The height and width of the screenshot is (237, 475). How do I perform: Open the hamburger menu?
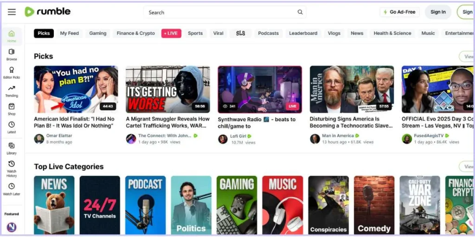(x=12, y=12)
